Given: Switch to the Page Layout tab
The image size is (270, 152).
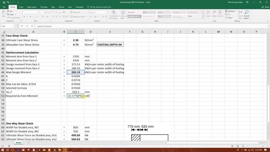Looking at the screenshot, I should (32, 7).
